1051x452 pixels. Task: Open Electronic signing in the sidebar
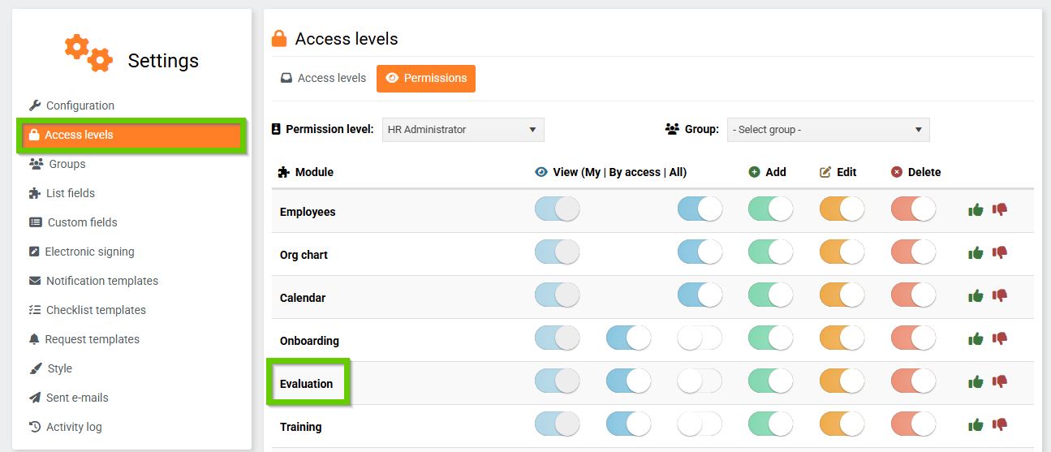click(89, 252)
